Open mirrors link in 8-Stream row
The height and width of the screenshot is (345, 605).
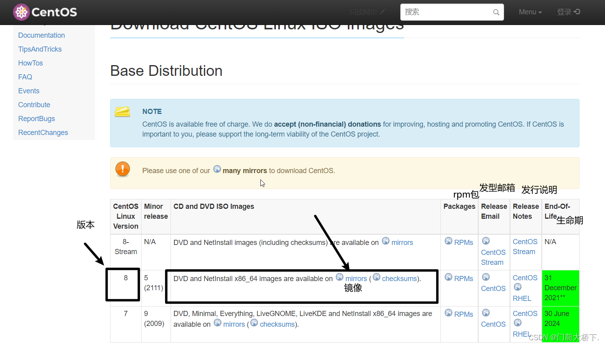[402, 243]
